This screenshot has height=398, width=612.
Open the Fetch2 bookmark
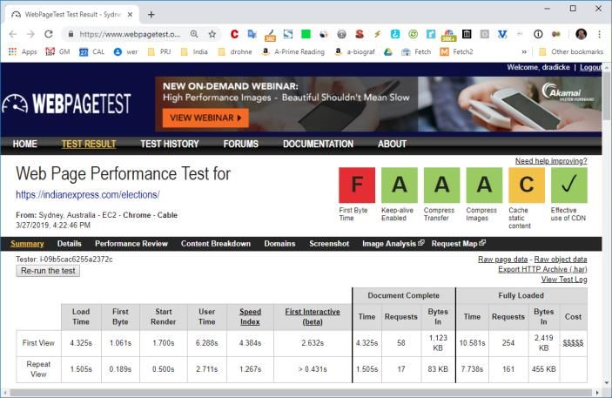[x=456, y=51]
